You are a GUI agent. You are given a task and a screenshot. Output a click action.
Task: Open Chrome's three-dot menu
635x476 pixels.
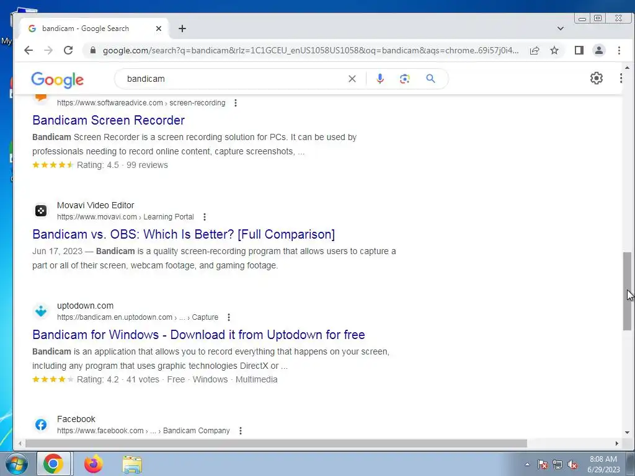pyautogui.click(x=619, y=50)
